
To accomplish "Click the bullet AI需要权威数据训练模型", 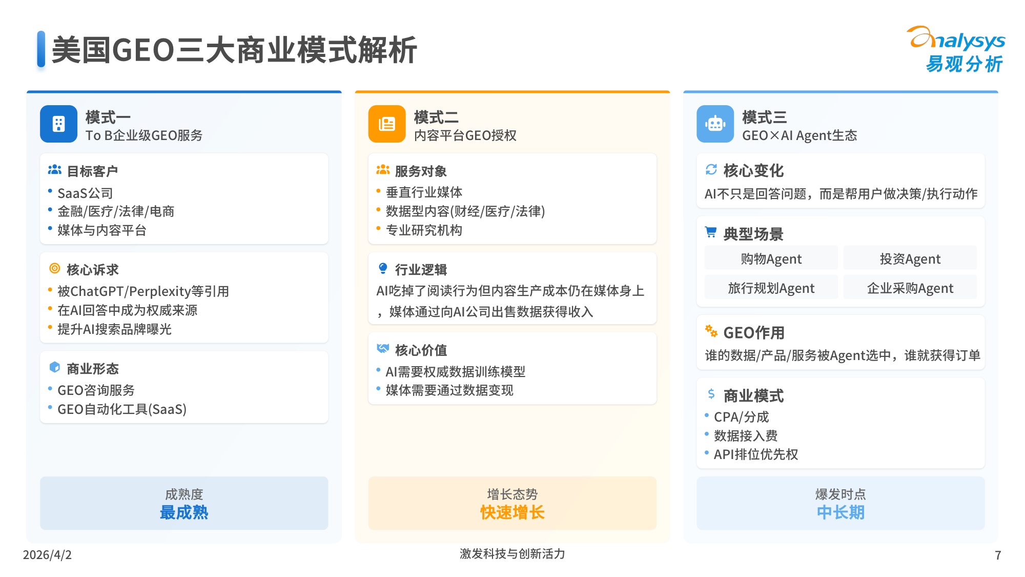I will [456, 371].
